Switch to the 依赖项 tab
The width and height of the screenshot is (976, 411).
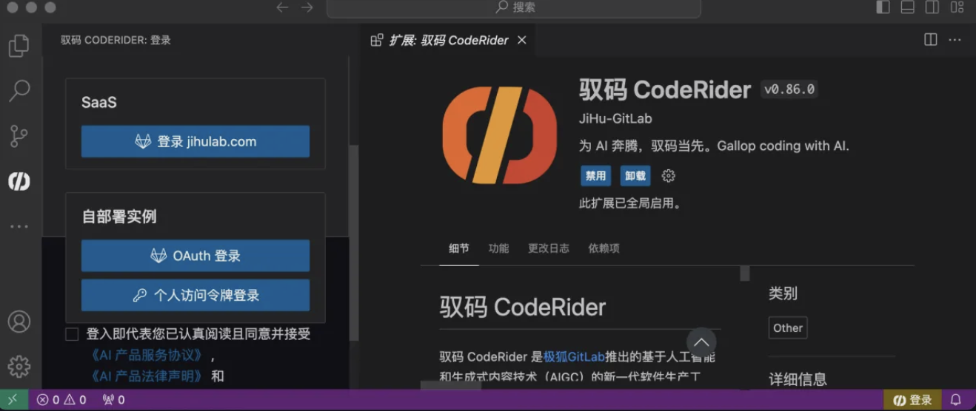click(604, 248)
